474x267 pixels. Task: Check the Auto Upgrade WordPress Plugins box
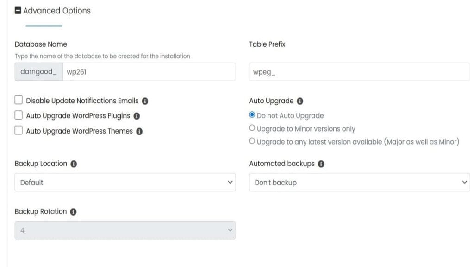pos(19,114)
